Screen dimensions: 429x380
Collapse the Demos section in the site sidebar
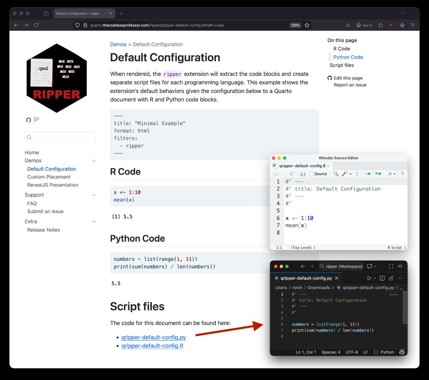coord(94,160)
